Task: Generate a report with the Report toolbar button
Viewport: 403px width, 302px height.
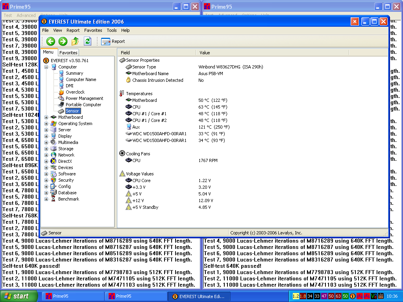Action: click(113, 41)
